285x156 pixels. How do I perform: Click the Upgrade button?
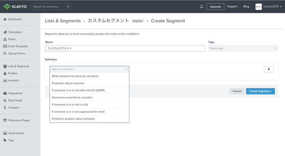[x=216, y=6]
